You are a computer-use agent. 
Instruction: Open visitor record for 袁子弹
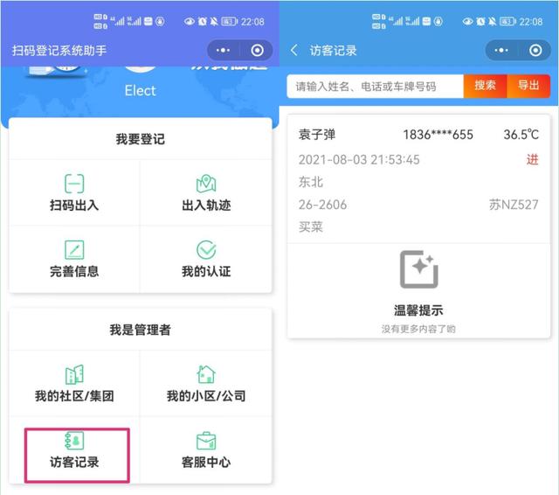point(316,135)
